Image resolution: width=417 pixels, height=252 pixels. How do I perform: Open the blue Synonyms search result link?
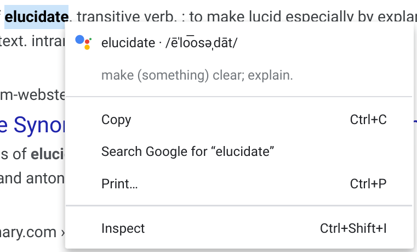point(33,125)
